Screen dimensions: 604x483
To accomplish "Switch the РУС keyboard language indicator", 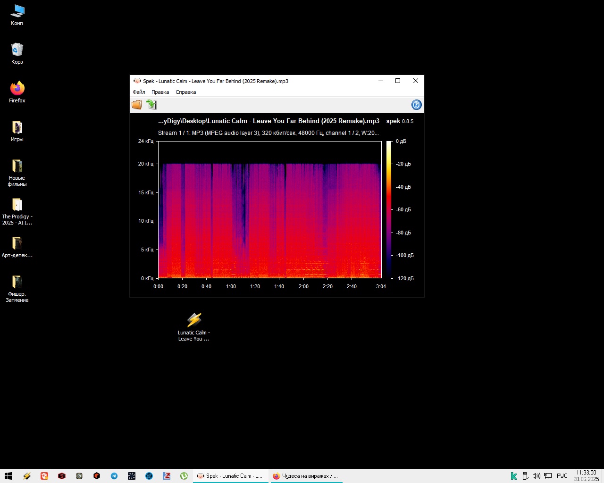I will (x=562, y=476).
